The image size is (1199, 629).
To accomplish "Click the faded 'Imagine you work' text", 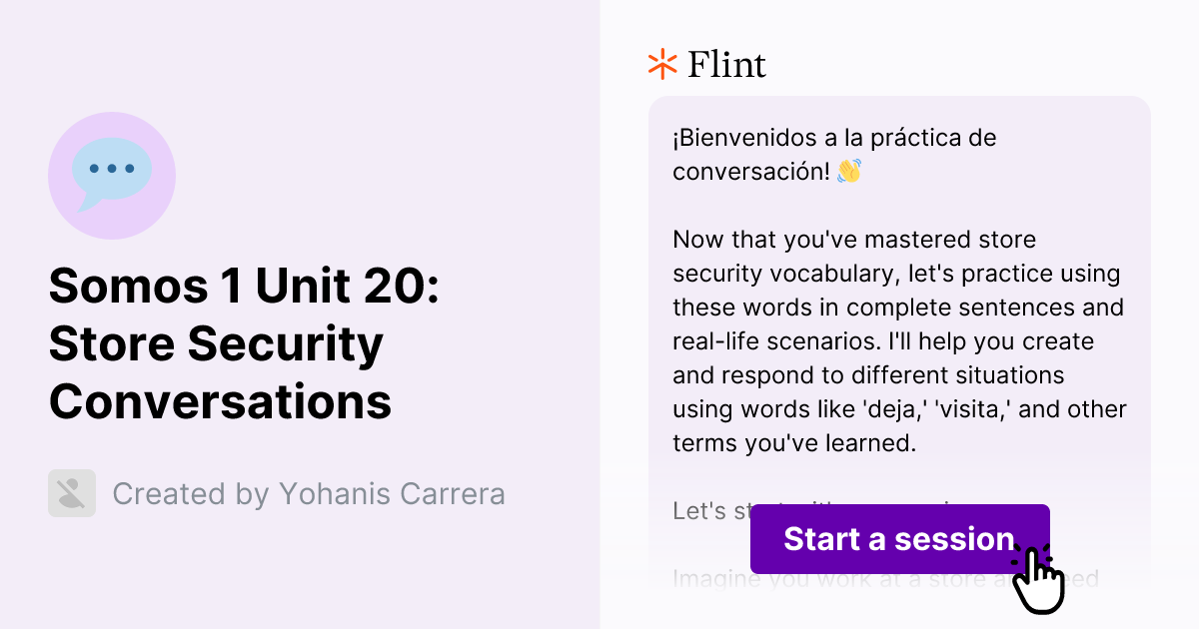I will 779,579.
